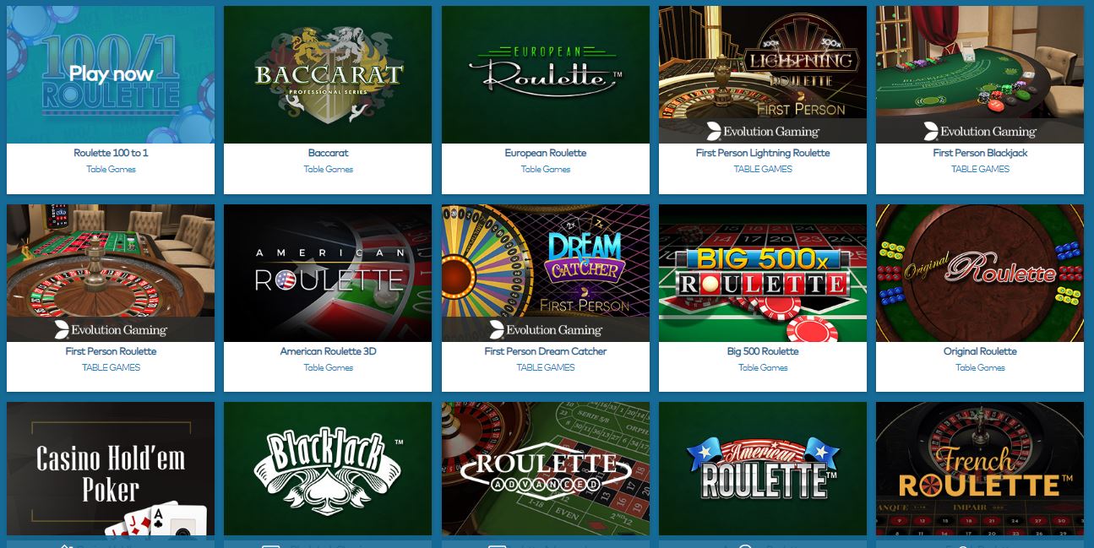Open the Baccarat game thumbnail
The width and height of the screenshot is (1094, 548).
(328, 74)
